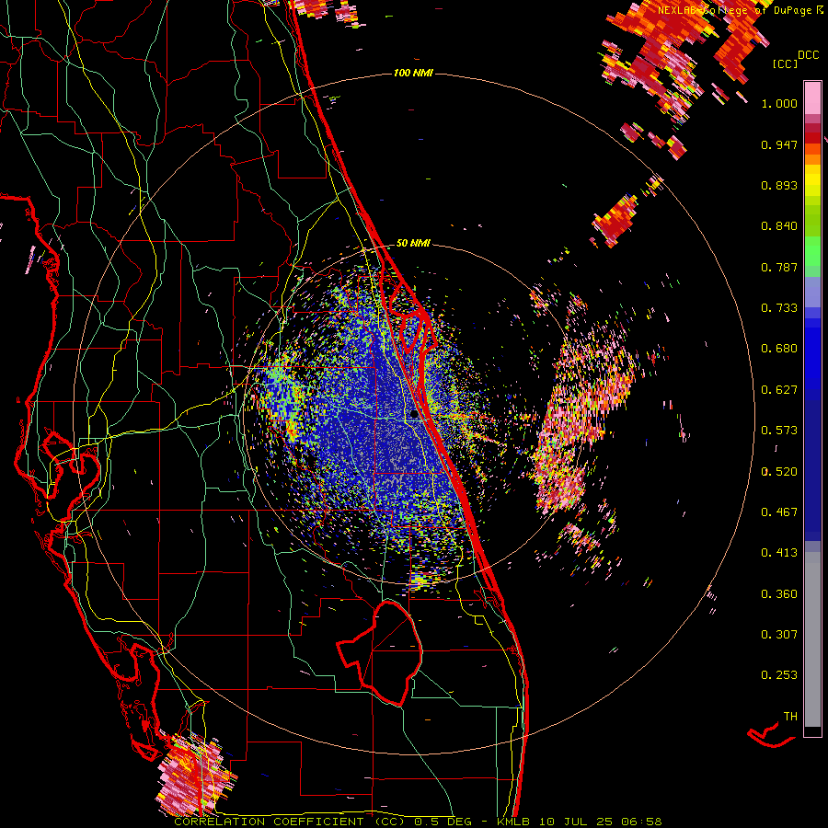
Task: Pick the light pink swatch at colorbar top
Action: (812, 98)
